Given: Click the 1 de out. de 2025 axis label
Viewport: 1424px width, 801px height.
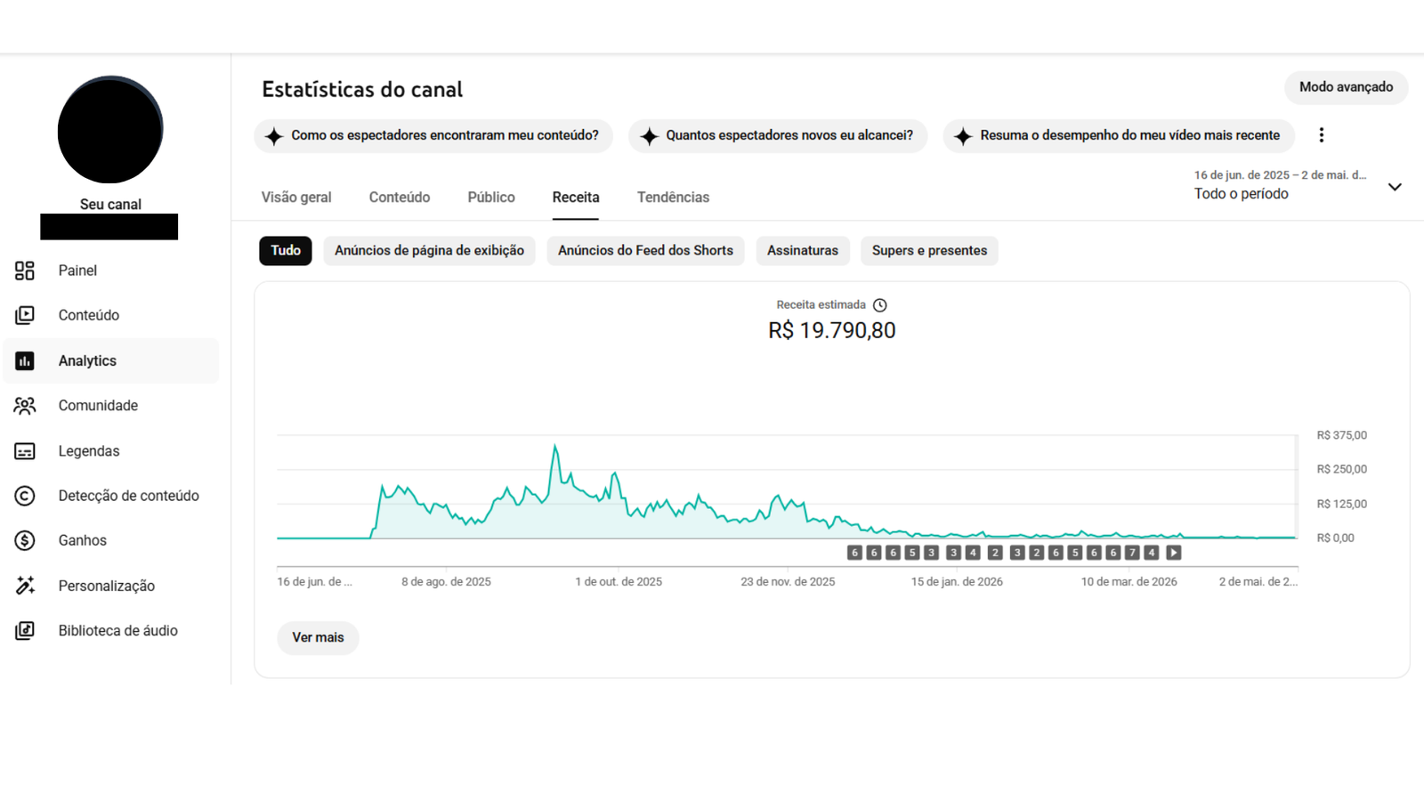Looking at the screenshot, I should coord(619,582).
